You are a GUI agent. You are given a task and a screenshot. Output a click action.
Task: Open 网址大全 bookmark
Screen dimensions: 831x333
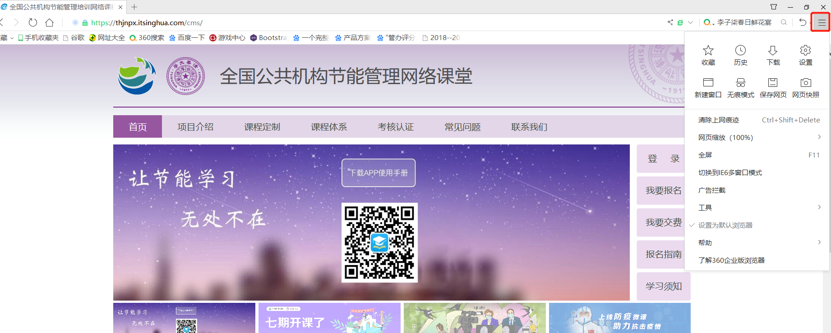(107, 38)
